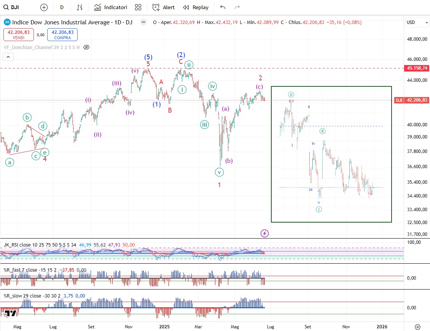
Task: Click the VENDI sell button
Action: pos(19,35)
